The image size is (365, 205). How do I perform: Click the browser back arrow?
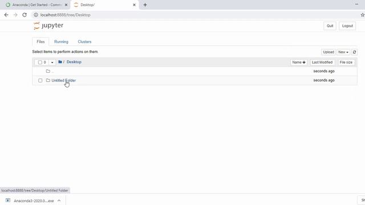coord(6,15)
